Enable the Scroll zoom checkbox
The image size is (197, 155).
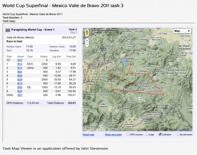178,134
